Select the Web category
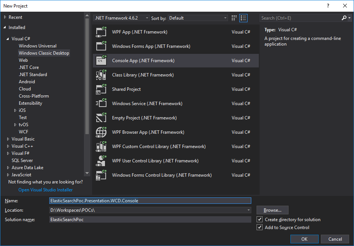 coord(23,60)
